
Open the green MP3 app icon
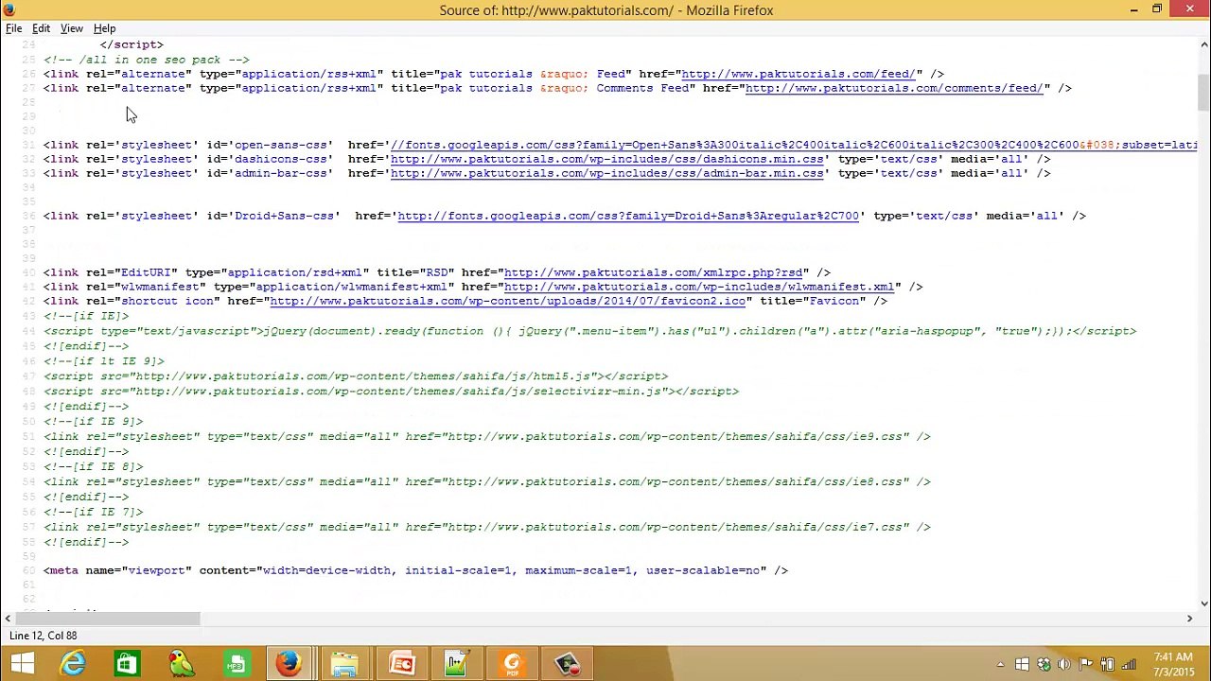click(236, 664)
